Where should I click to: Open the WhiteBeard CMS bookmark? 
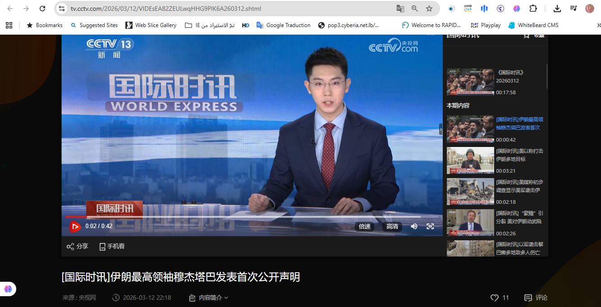[533, 25]
